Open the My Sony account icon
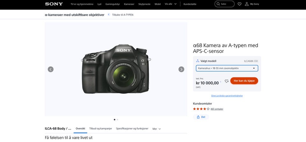 [247, 4]
